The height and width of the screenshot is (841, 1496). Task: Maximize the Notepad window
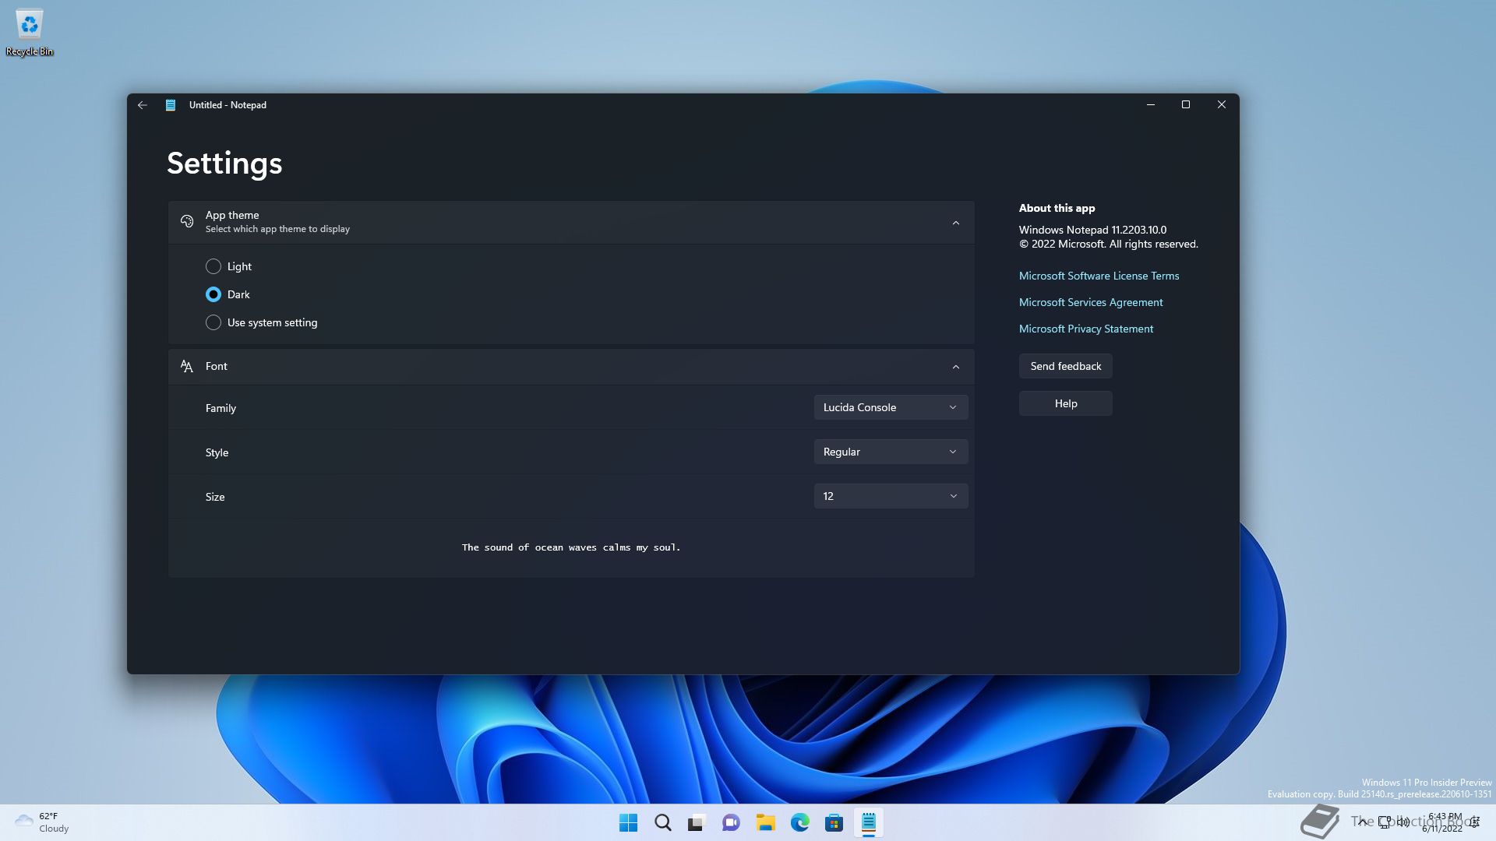pos(1186,104)
